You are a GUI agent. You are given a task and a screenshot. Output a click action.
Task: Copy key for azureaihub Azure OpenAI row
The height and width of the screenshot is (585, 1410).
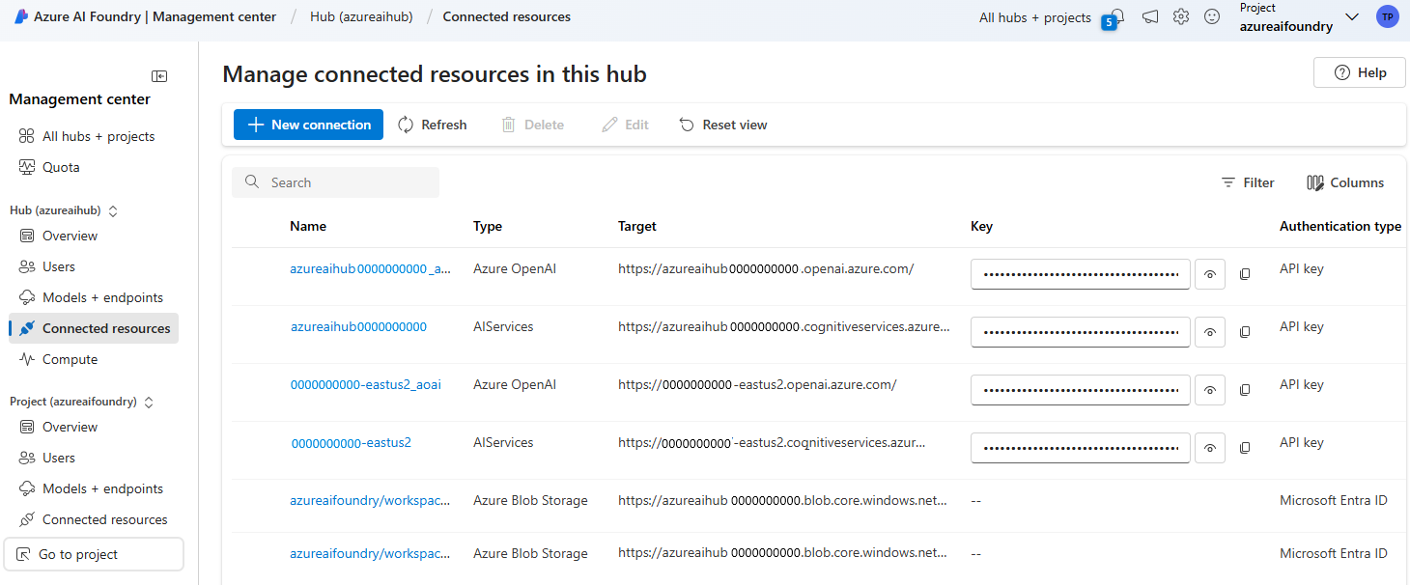point(1245,275)
